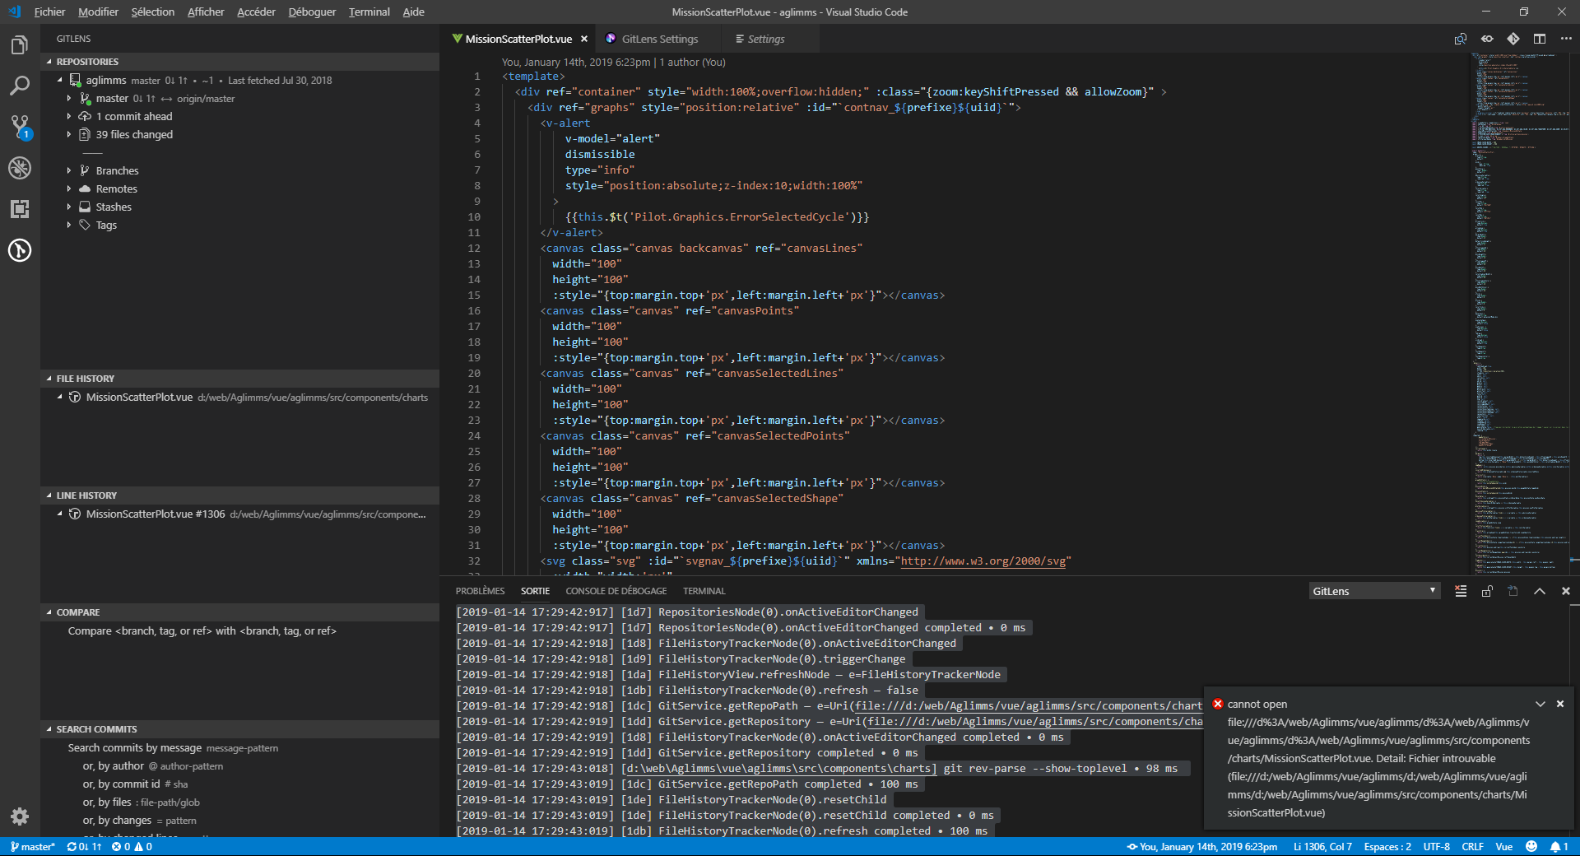The image size is (1580, 856).
Task: Change indentation via Espaces : 2 status item
Action: point(1387,847)
